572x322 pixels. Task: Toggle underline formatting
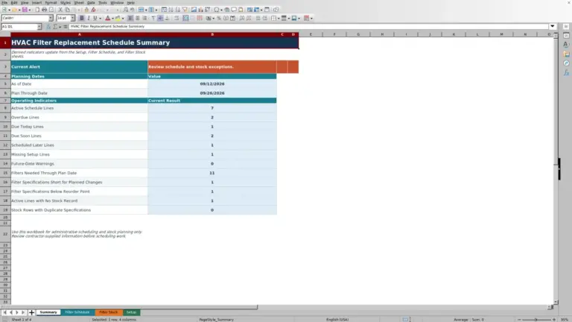coord(95,18)
